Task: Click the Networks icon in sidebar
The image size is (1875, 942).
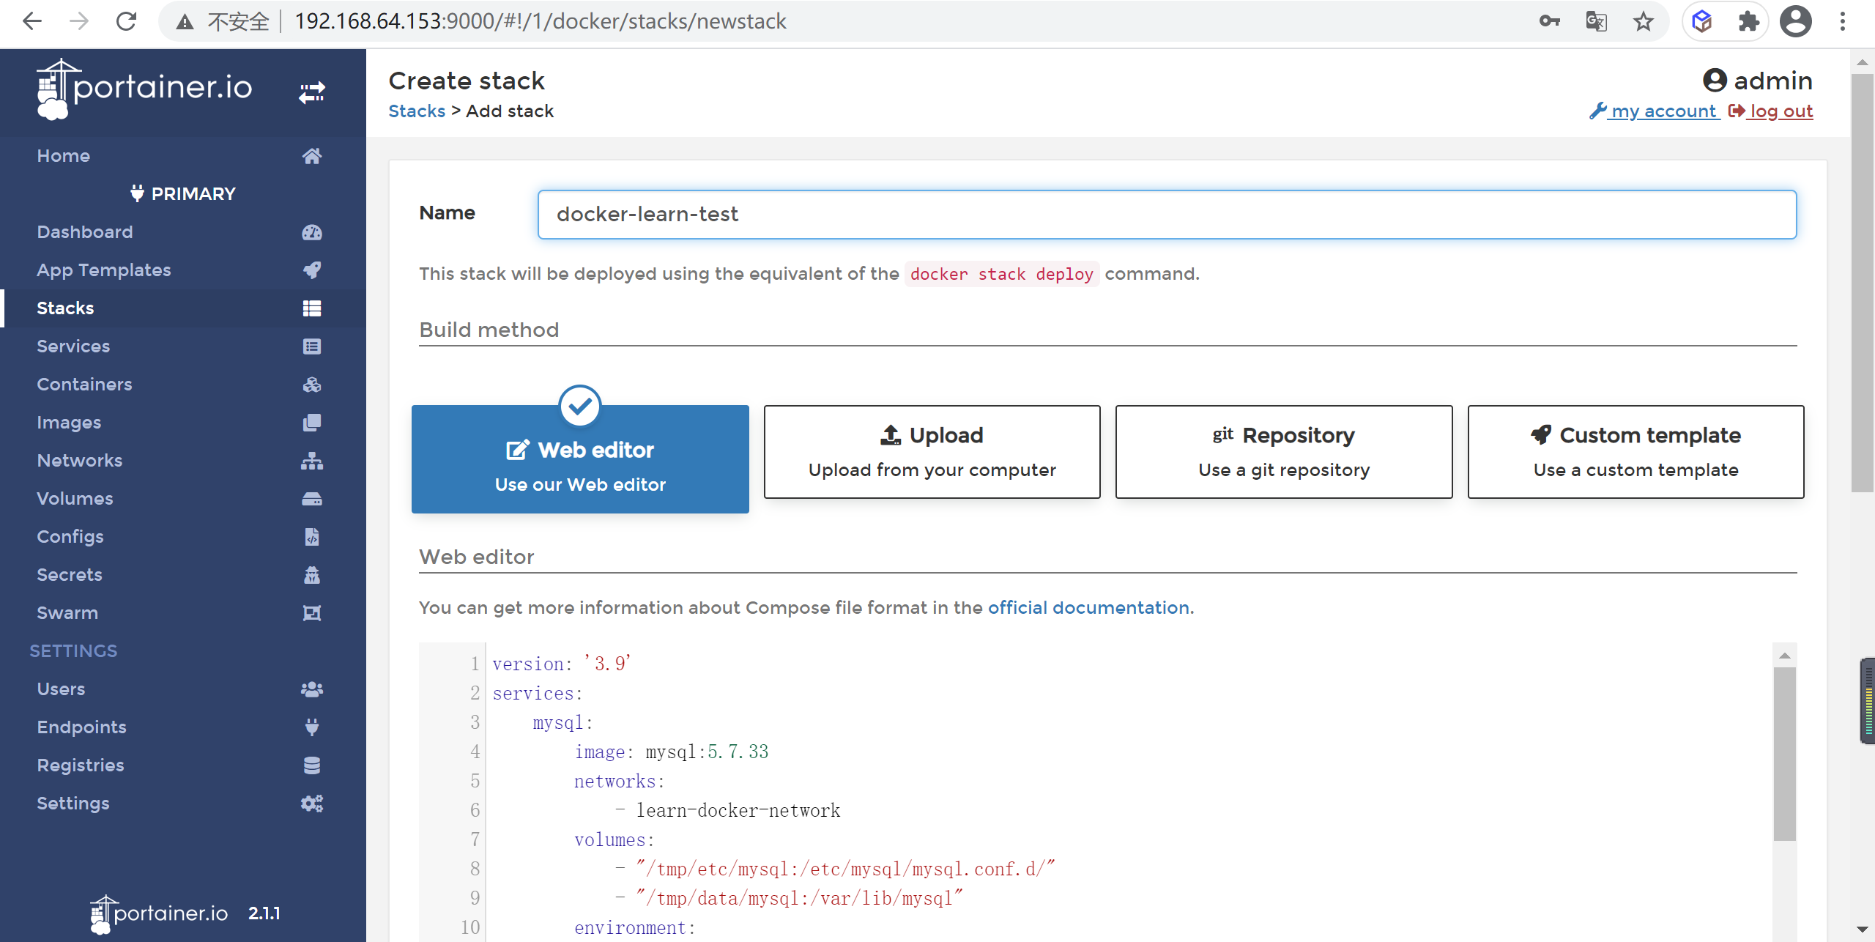Action: [310, 460]
